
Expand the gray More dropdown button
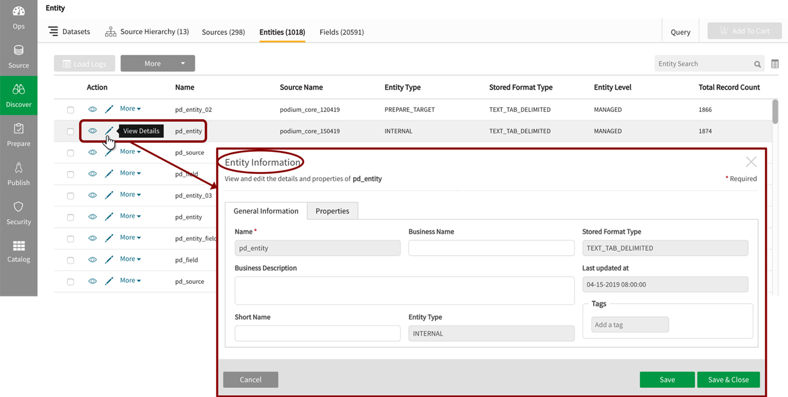tap(158, 63)
